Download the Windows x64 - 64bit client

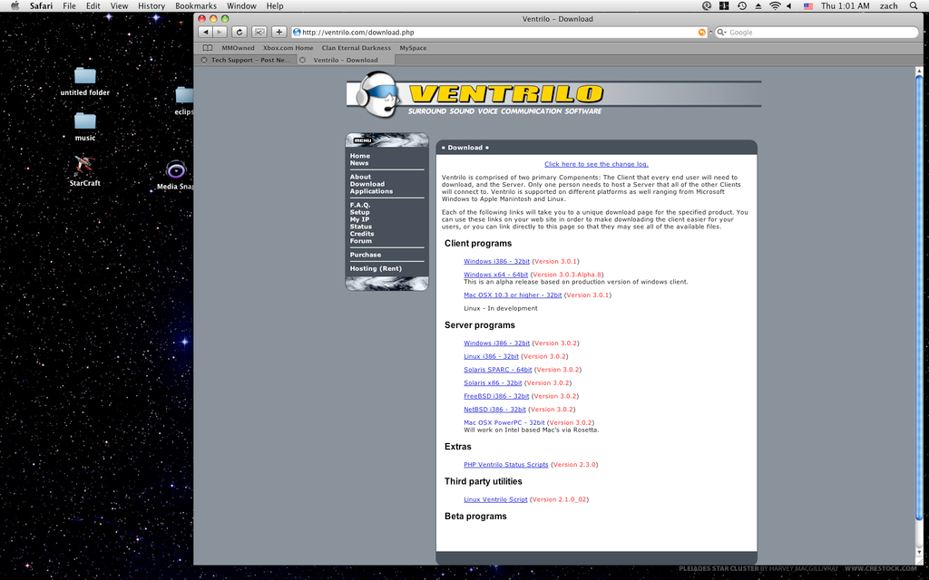[x=496, y=275]
